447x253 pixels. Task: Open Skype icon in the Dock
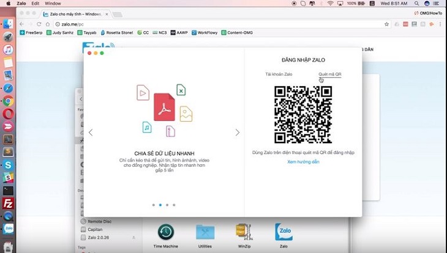(x=8, y=165)
